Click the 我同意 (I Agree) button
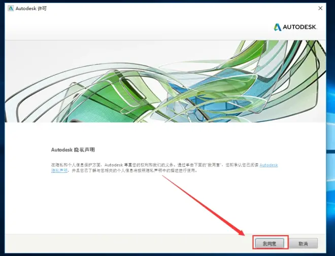This screenshot has width=335, height=256. pyautogui.click(x=270, y=243)
